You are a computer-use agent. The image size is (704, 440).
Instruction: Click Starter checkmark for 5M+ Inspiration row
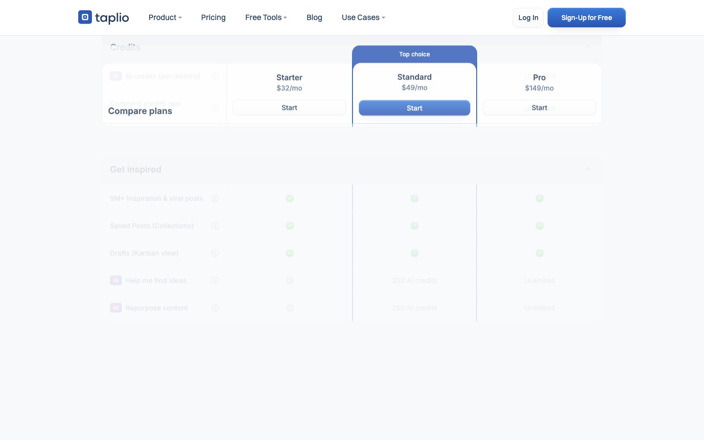point(290,198)
